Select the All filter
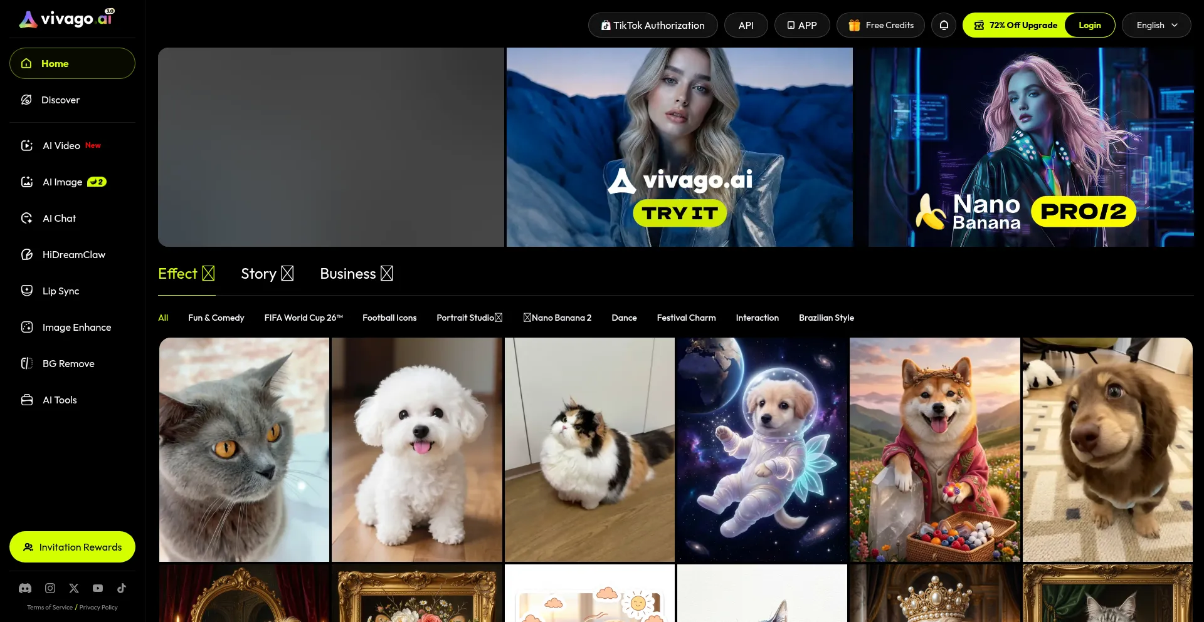The image size is (1204, 622). [x=163, y=318]
